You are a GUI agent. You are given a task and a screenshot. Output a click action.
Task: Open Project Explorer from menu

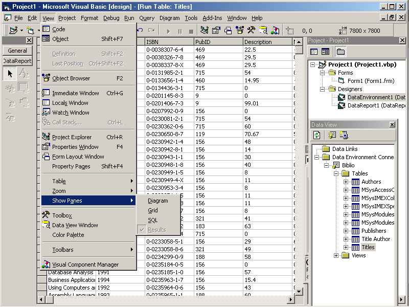[x=88, y=137]
